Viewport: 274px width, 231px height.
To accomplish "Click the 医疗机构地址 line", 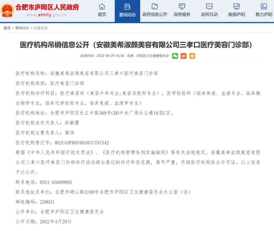I will coord(95,113).
